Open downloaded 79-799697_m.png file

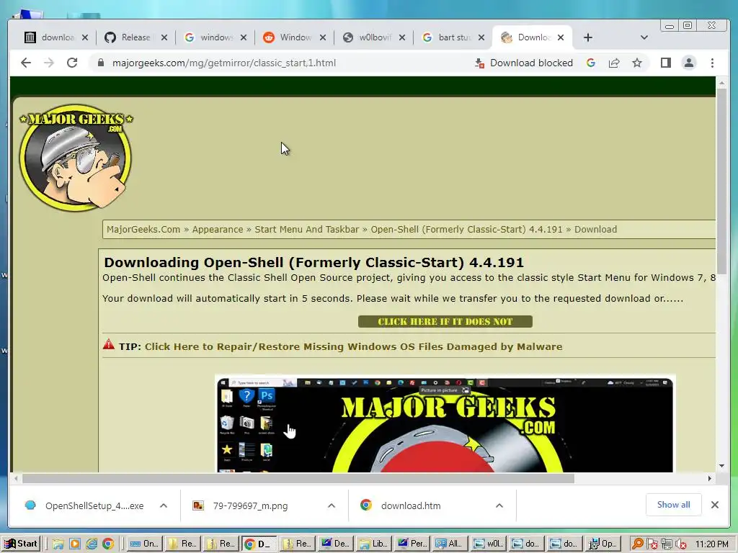tap(241, 506)
